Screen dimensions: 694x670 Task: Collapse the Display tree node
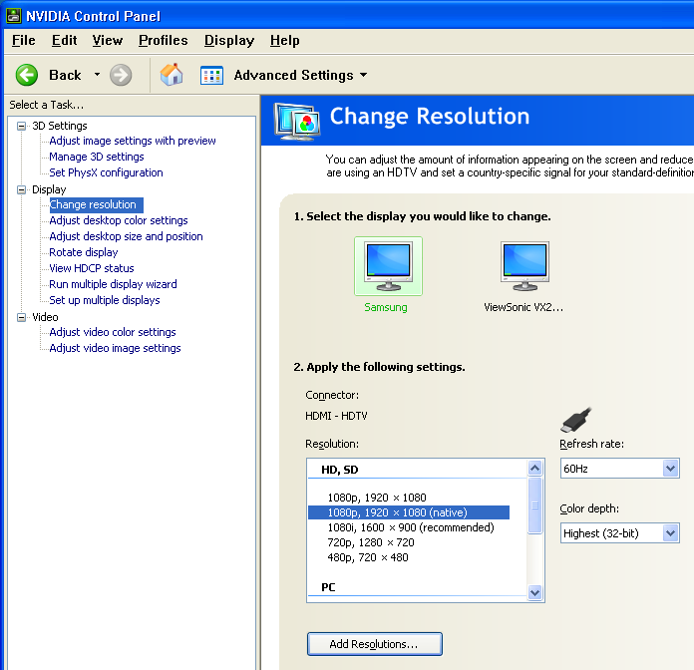pyautogui.click(x=21, y=189)
